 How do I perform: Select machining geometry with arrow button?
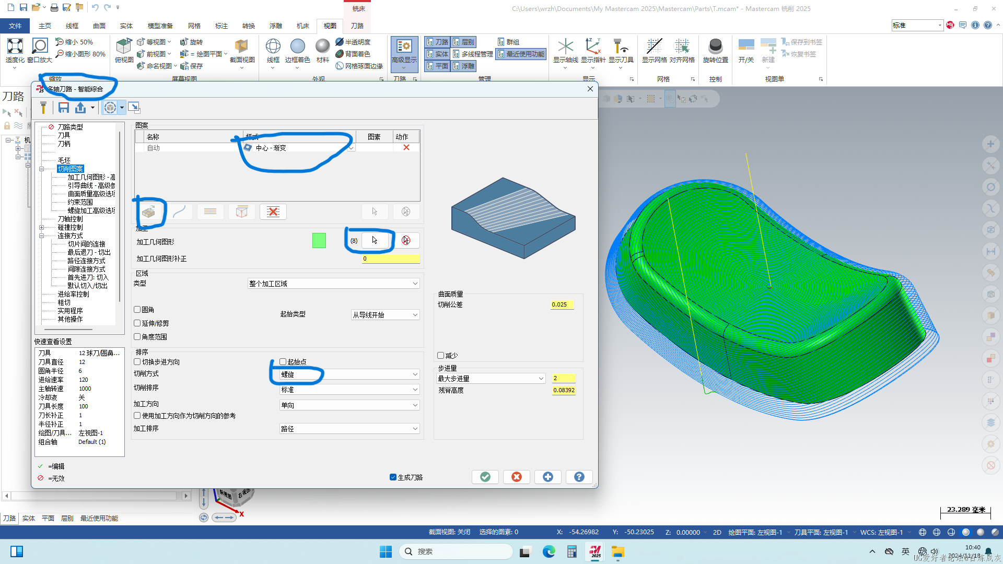(x=375, y=240)
